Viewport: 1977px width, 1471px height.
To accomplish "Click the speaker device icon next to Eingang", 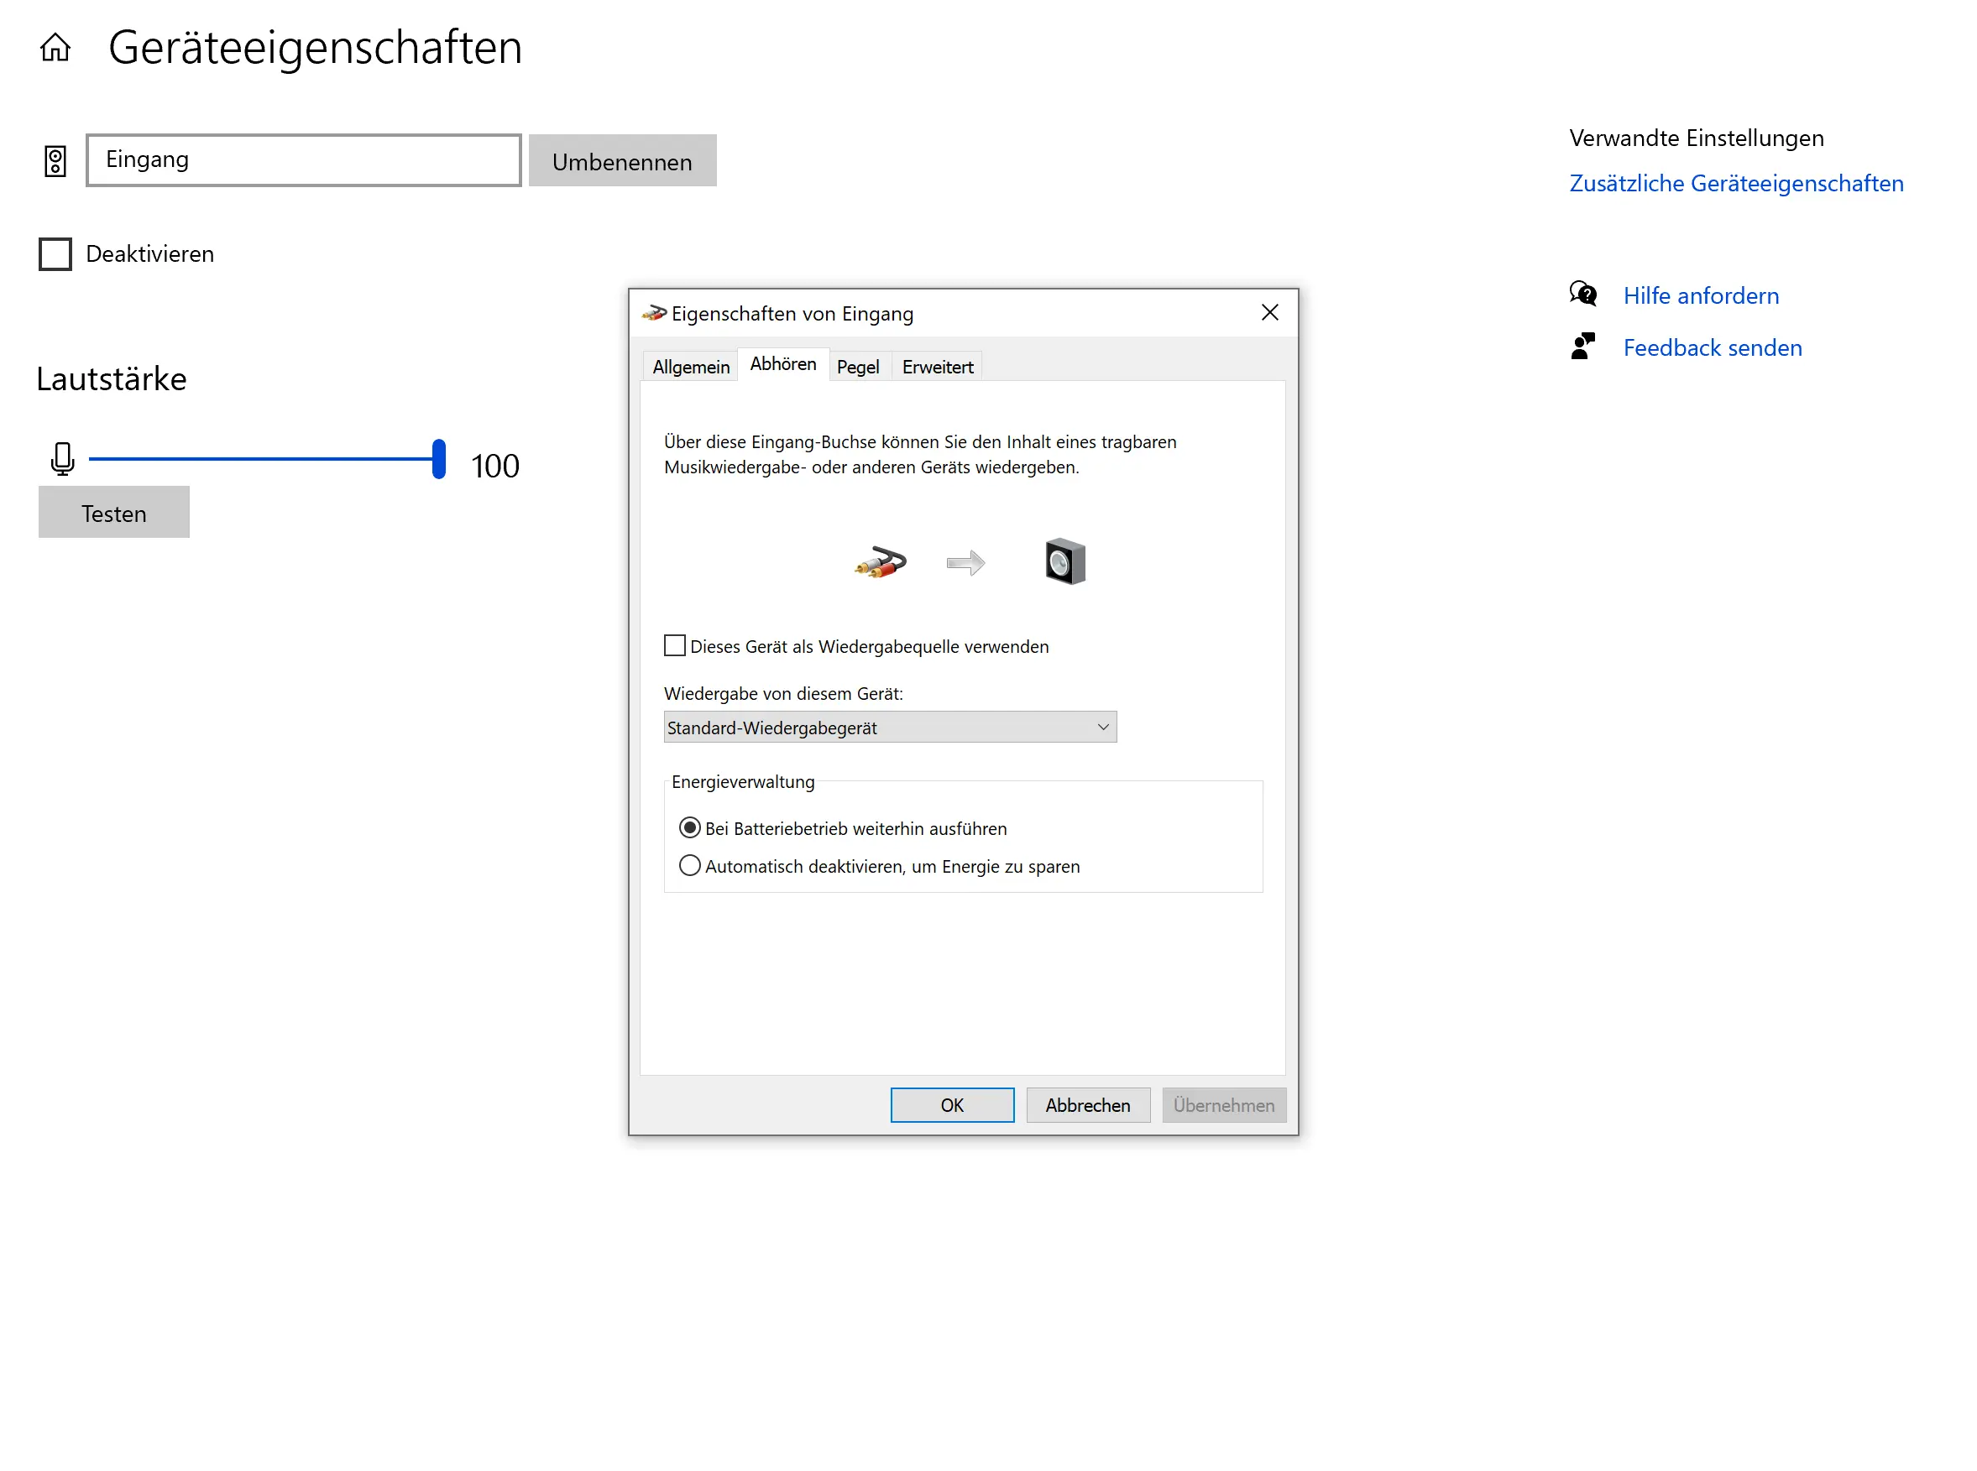I will (55, 161).
